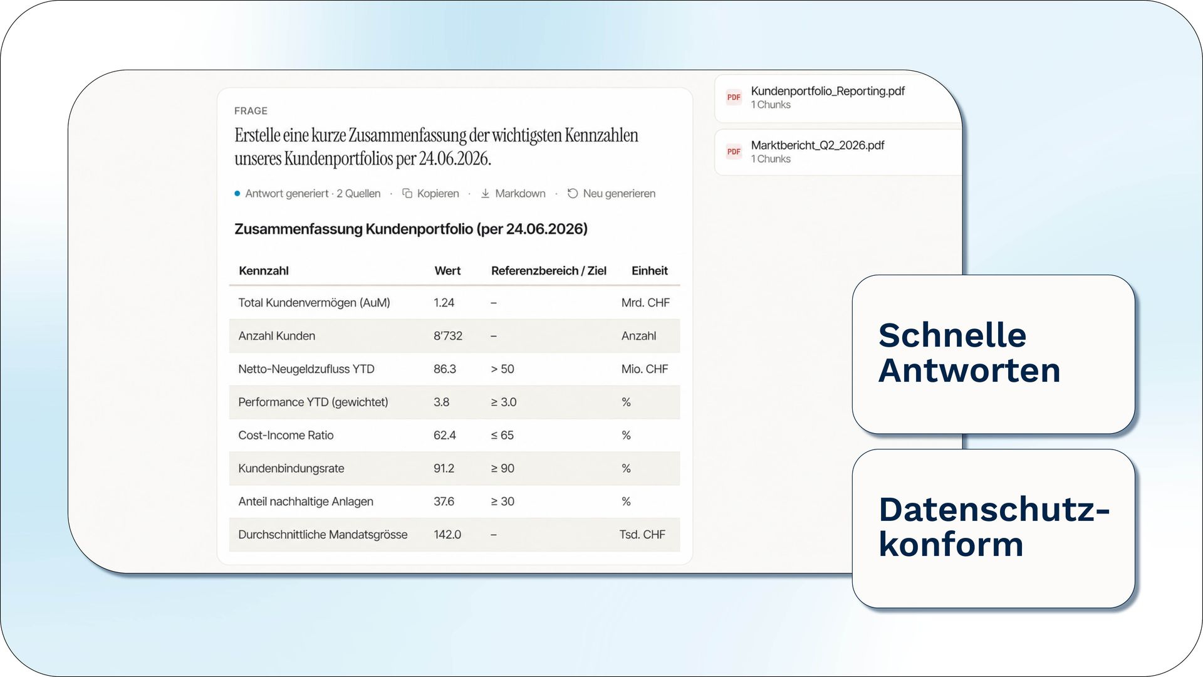Select the 'Performance YTD (gewichtet)' row label
This screenshot has height=677, width=1203.
313,402
